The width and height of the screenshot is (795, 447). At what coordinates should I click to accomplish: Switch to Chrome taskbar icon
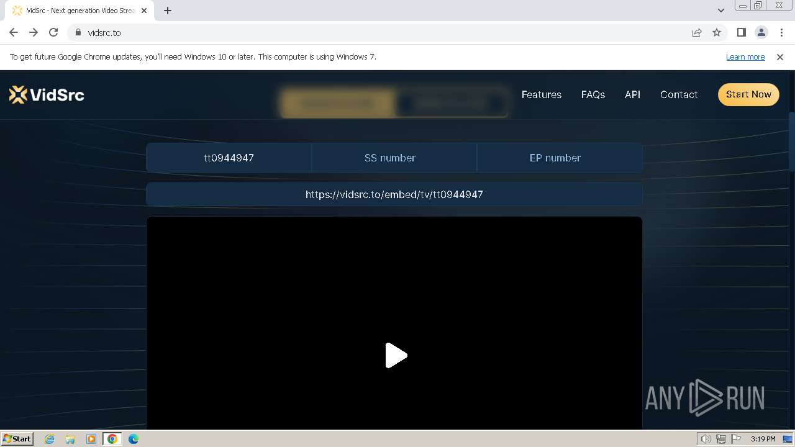(112, 439)
